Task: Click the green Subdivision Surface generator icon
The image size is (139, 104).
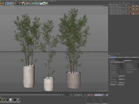Action: pos(33,3)
